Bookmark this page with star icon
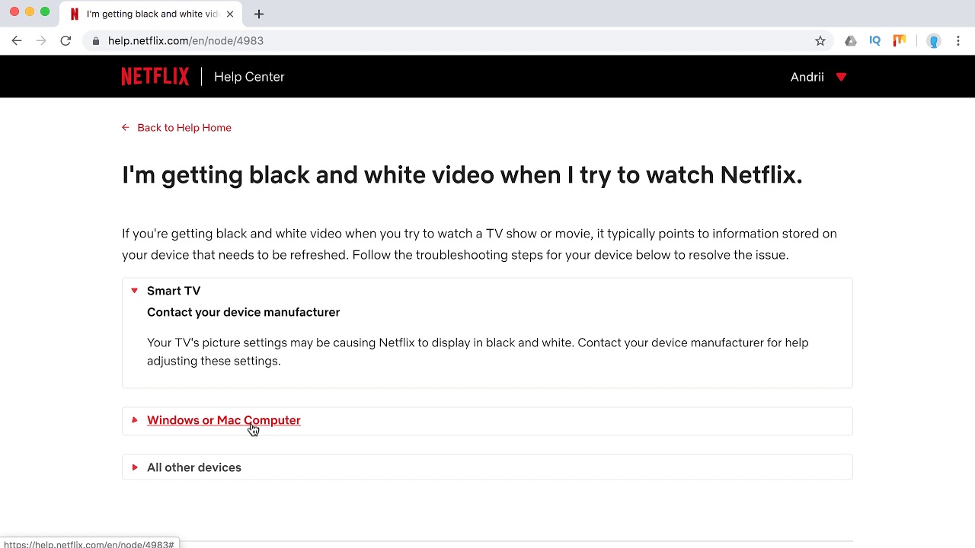Viewport: 975px width, 548px height. click(x=820, y=41)
